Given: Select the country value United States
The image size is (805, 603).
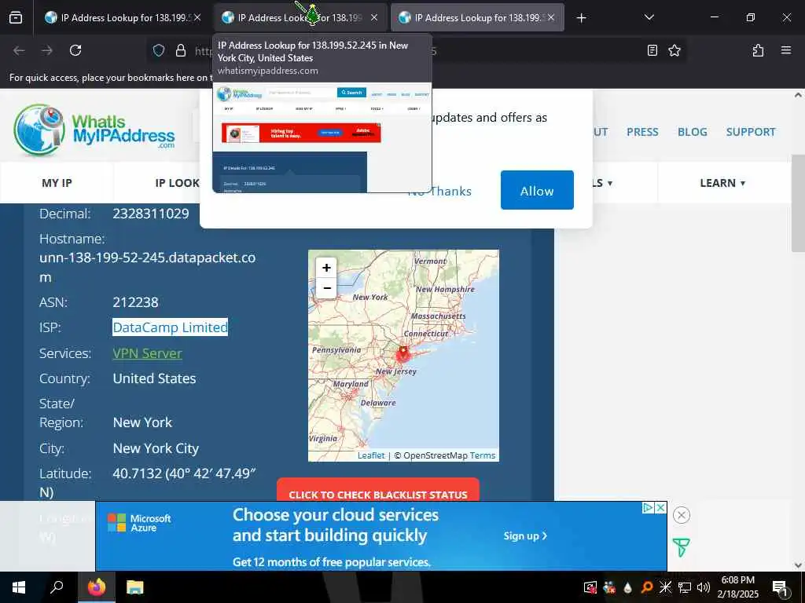Looking at the screenshot, I should point(155,378).
